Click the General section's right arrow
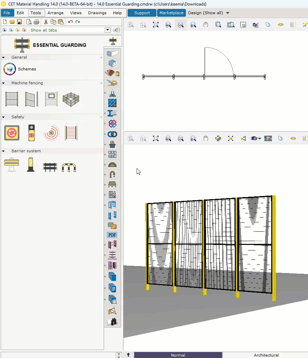 coord(101,57)
